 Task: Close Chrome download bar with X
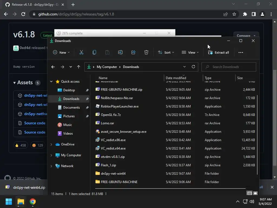272,187
